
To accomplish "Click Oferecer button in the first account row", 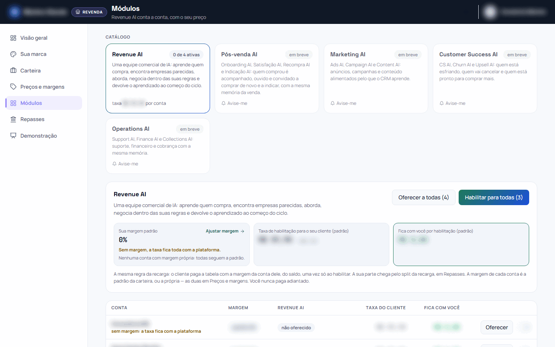I will [x=497, y=327].
